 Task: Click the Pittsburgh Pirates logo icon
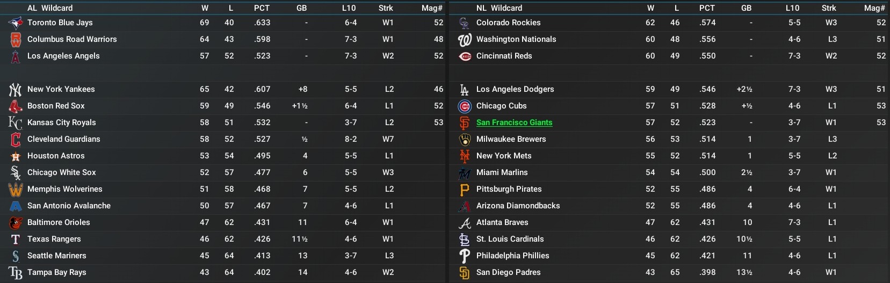point(465,189)
